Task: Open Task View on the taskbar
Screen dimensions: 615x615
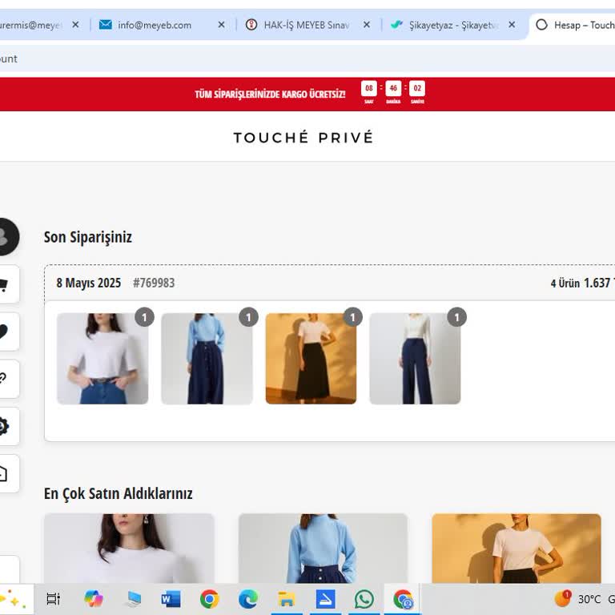Action: coord(54,599)
